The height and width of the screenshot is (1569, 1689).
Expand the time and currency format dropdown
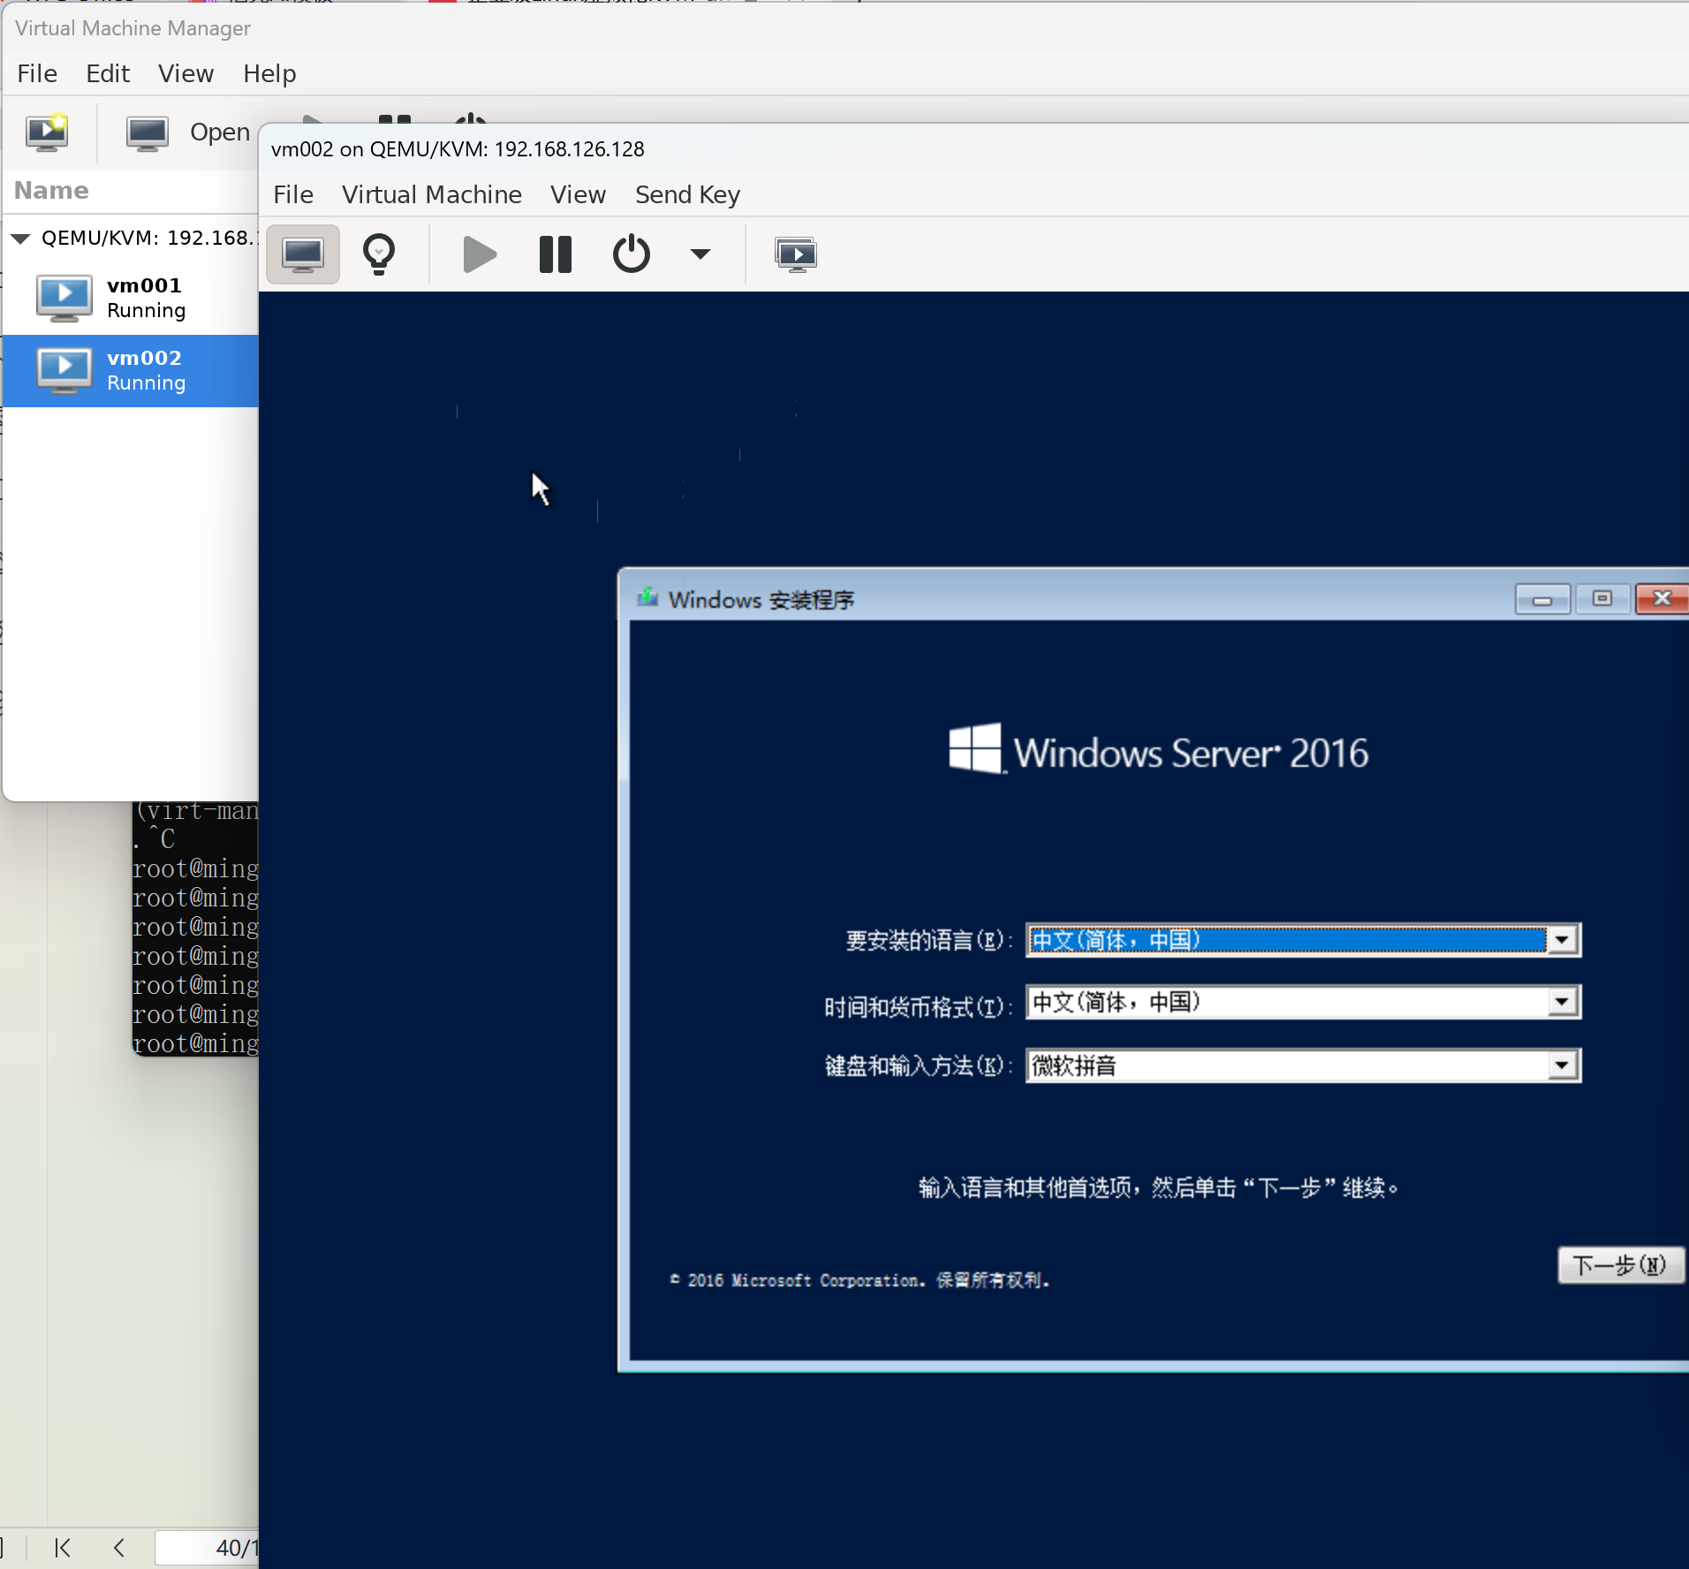[x=1562, y=1002]
